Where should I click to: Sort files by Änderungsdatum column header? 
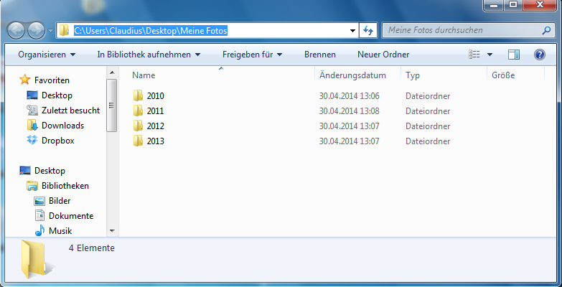(353, 75)
